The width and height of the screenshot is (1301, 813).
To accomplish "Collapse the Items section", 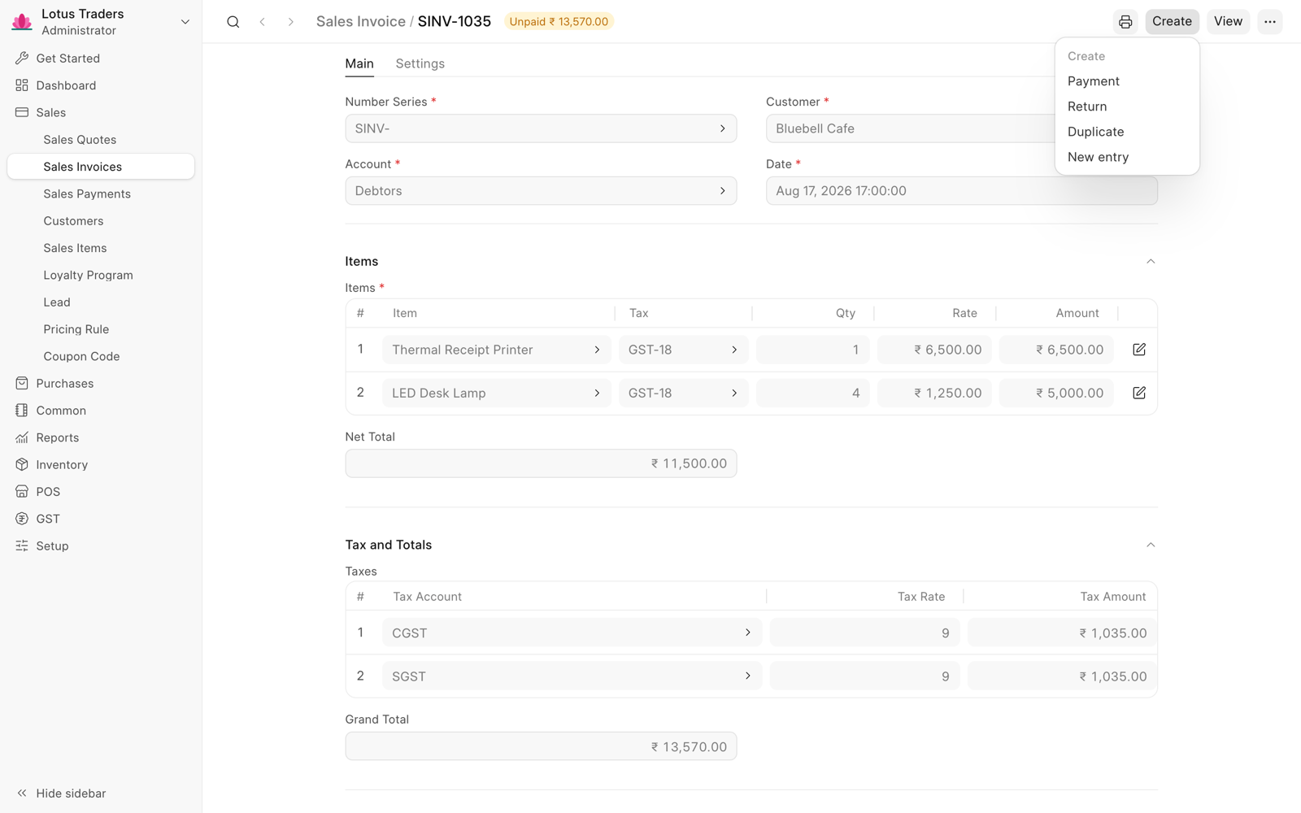I will coord(1151,262).
